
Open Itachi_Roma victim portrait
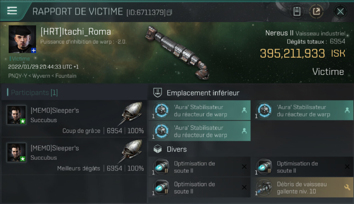(x=22, y=39)
